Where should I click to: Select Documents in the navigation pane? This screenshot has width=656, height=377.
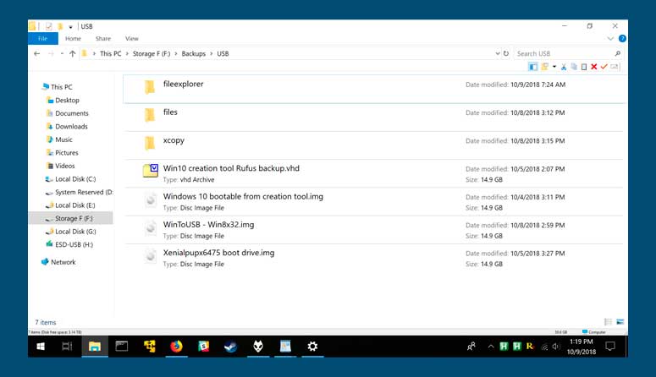tap(72, 113)
